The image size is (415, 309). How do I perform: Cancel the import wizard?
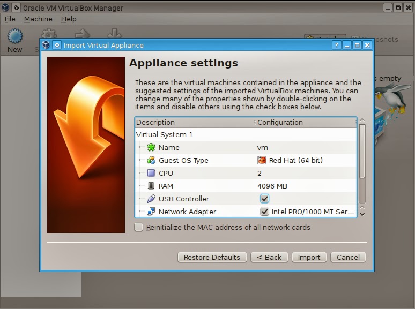(348, 257)
